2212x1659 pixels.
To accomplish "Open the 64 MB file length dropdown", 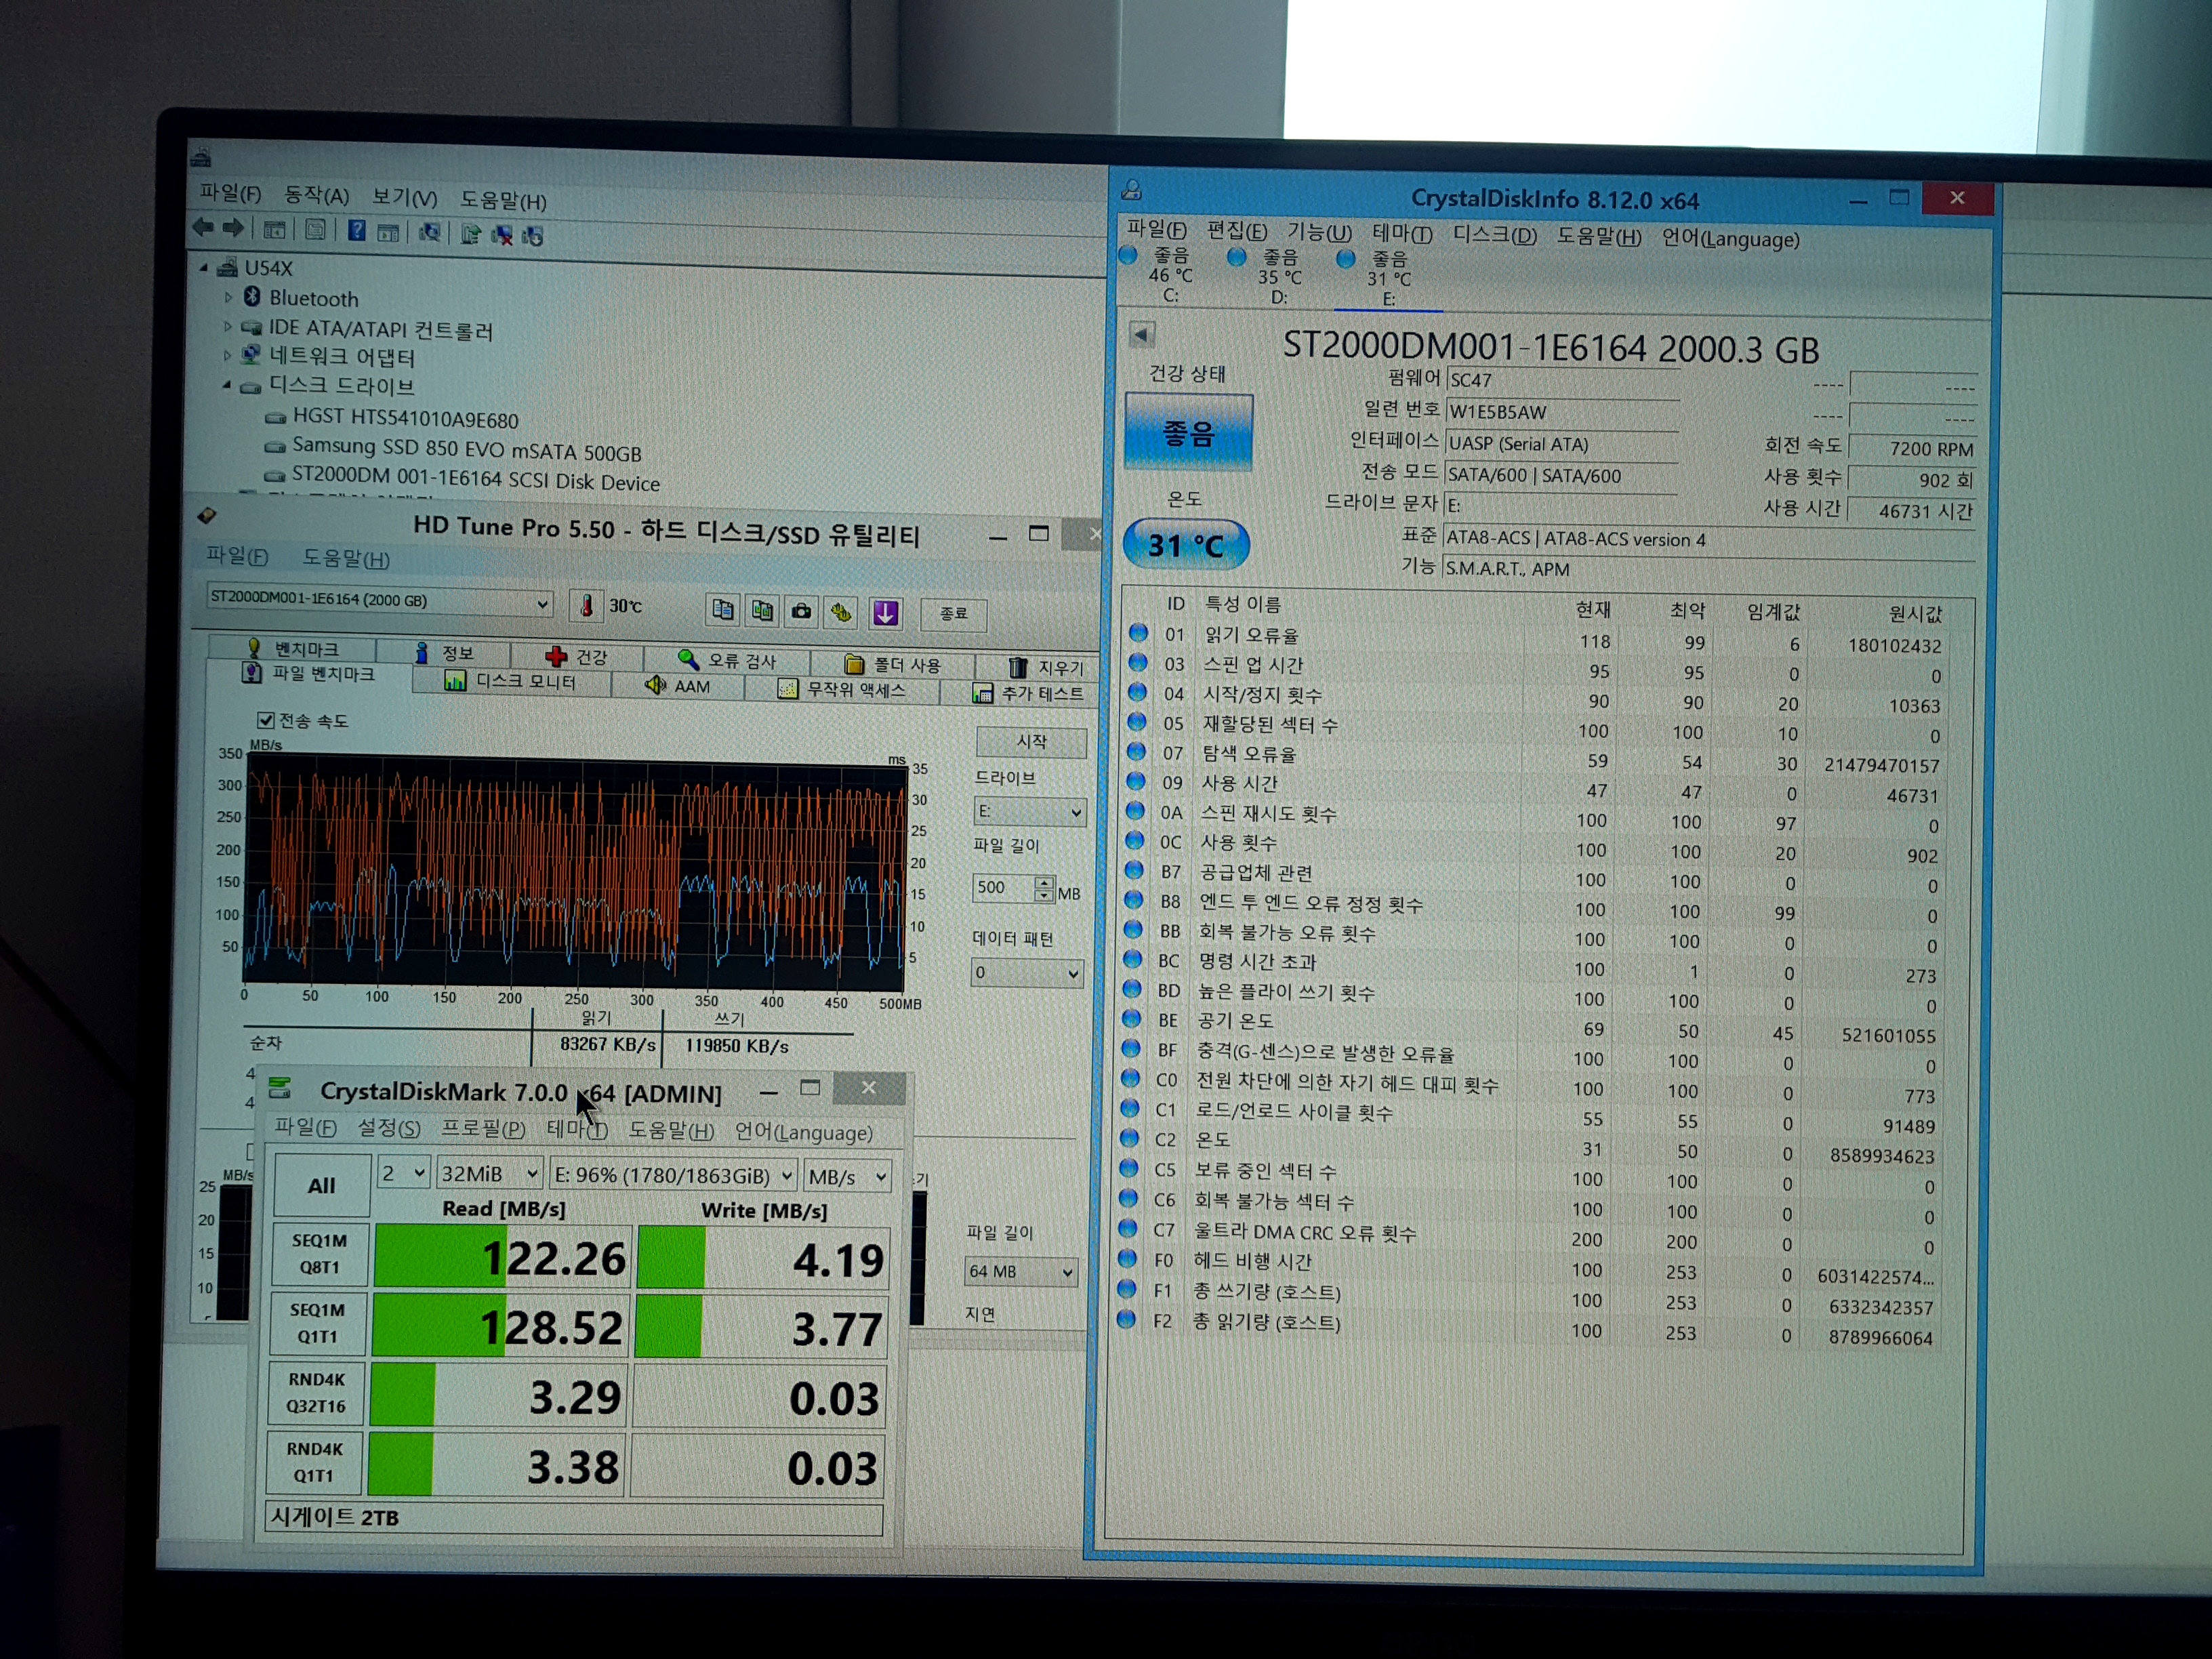I will point(1020,1272).
